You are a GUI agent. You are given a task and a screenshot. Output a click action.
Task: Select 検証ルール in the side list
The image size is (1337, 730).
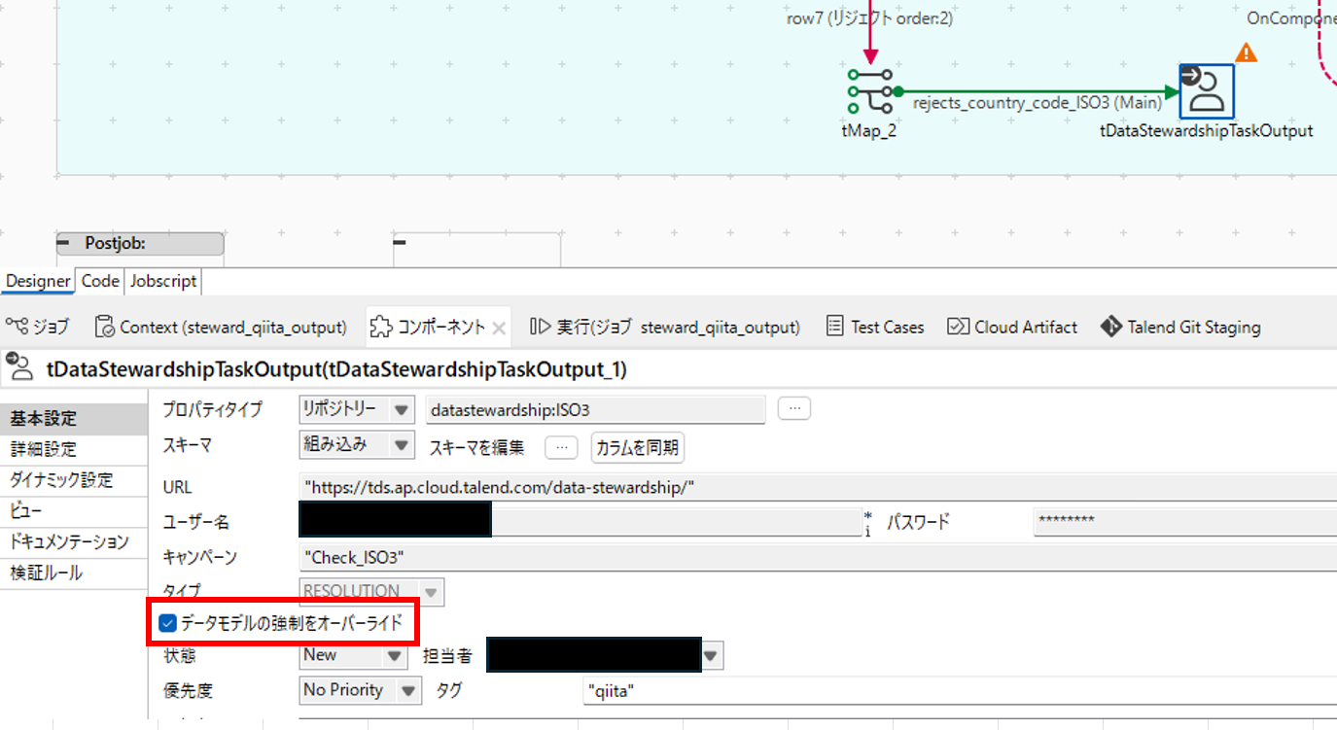point(74,573)
